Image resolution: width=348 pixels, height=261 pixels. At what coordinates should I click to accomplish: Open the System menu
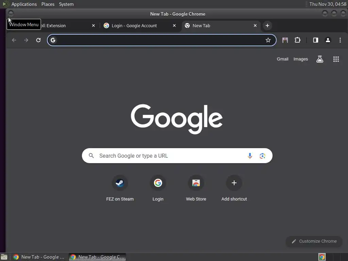[66, 4]
